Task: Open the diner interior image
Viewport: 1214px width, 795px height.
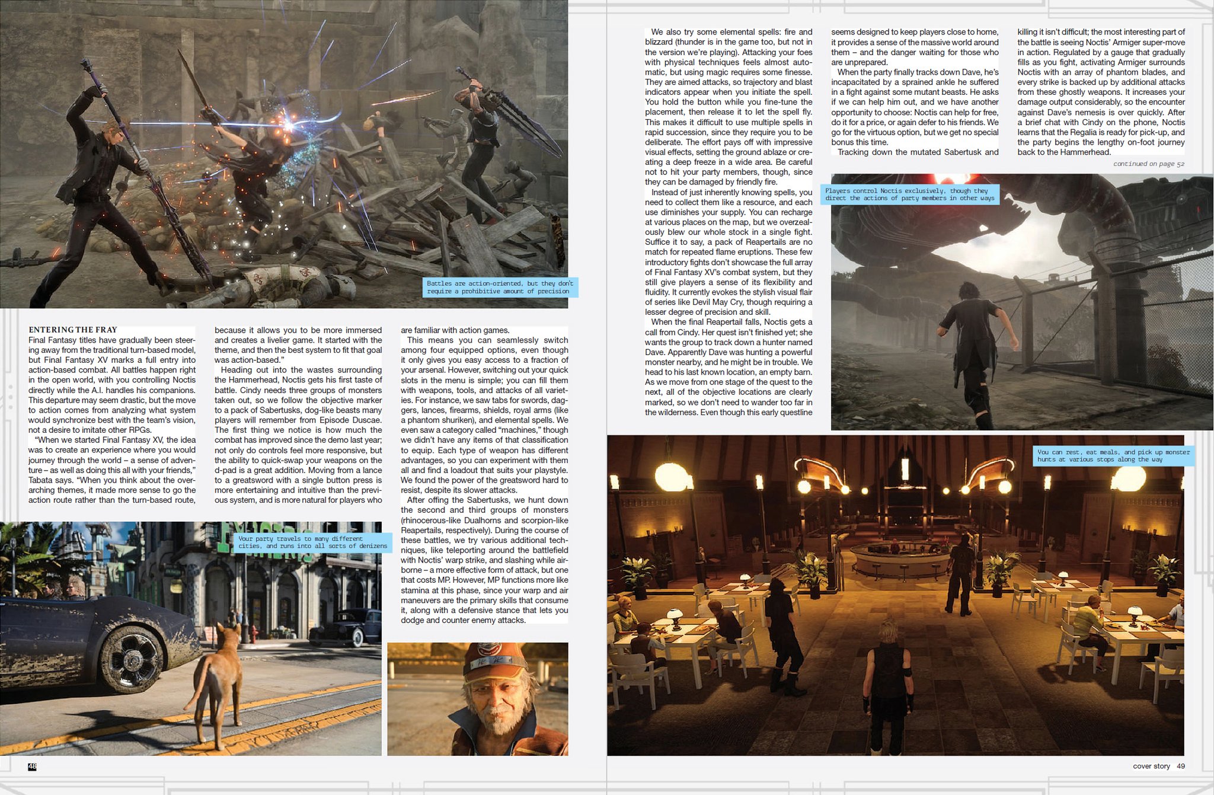Action: point(895,595)
